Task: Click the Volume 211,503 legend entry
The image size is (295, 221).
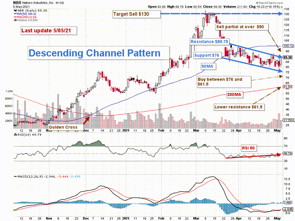Action: pyautogui.click(x=26, y=20)
